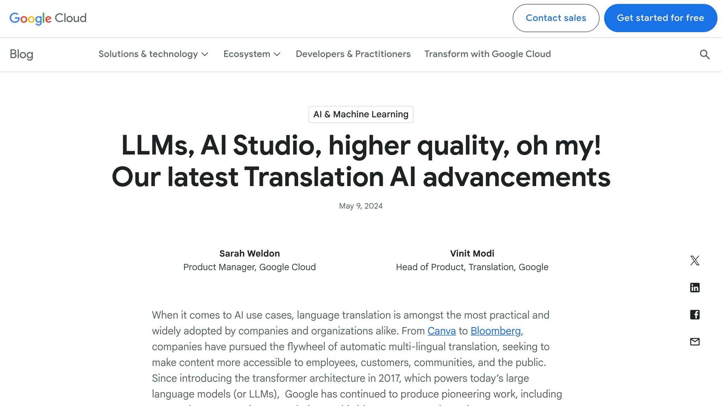Viewport: 722px width, 406px height.
Task: Share the article on Facebook
Action: pyautogui.click(x=695, y=314)
